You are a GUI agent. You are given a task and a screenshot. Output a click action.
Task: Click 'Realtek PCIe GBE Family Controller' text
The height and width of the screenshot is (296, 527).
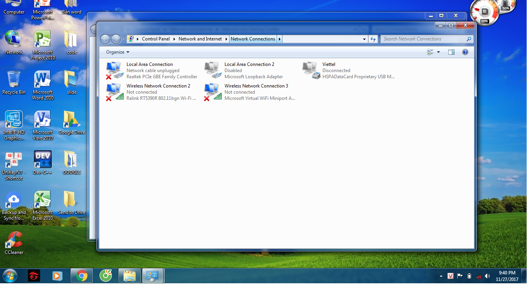(x=162, y=77)
